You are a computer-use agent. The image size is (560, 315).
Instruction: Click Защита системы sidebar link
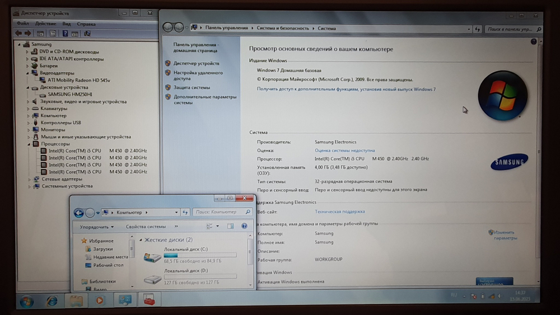(192, 87)
